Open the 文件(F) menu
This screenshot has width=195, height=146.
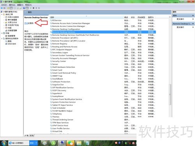click(x=4, y=5)
